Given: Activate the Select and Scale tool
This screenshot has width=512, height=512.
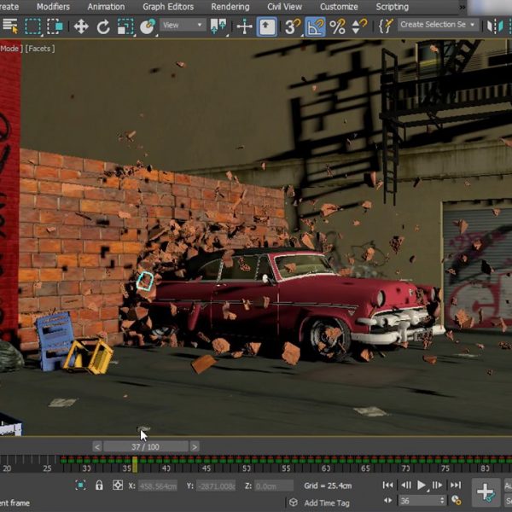Looking at the screenshot, I should pyautogui.click(x=125, y=26).
